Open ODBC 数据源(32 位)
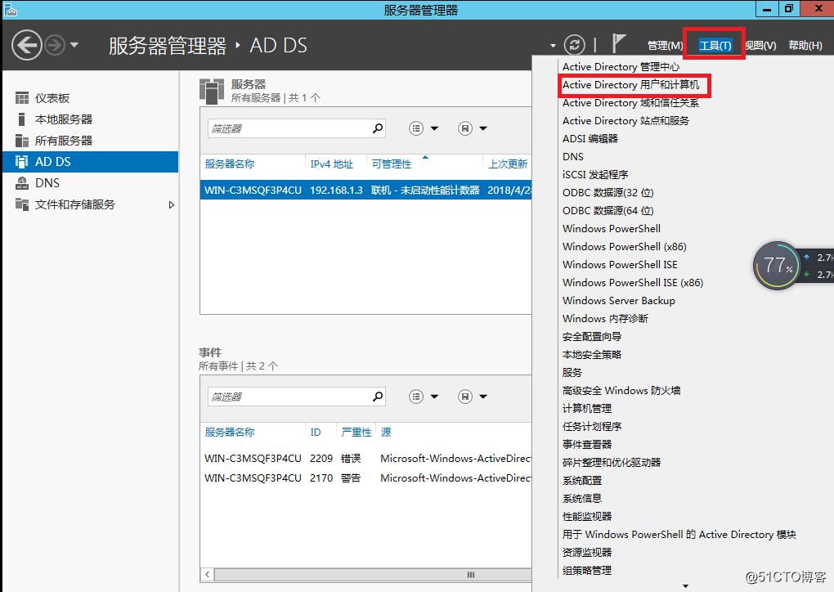Viewport: 834px width, 592px height. [x=608, y=193]
